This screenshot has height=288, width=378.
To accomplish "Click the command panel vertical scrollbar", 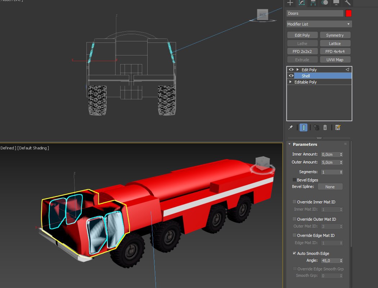I will 351,193.
